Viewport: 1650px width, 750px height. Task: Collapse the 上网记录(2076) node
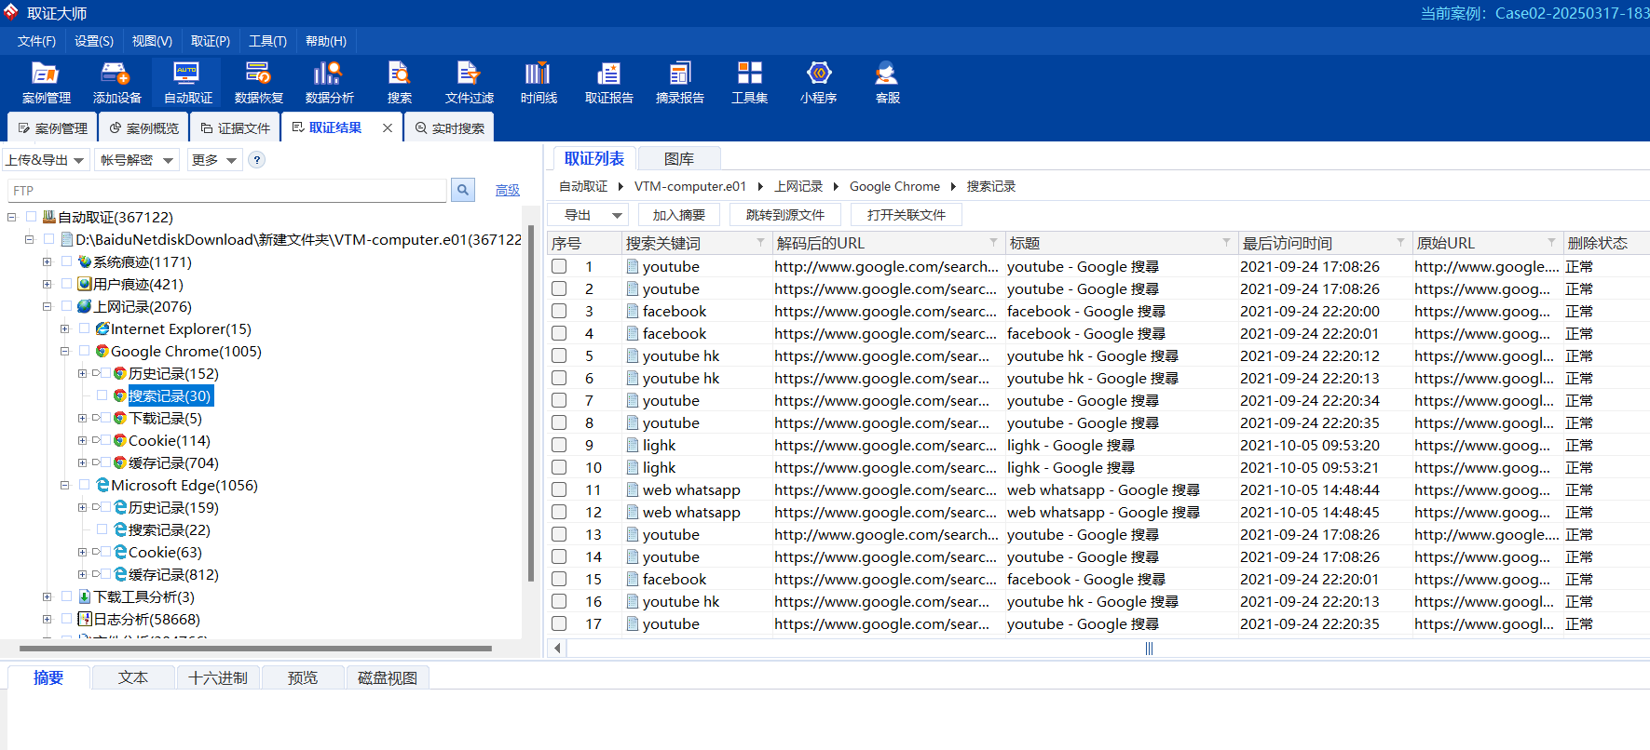pos(47,307)
